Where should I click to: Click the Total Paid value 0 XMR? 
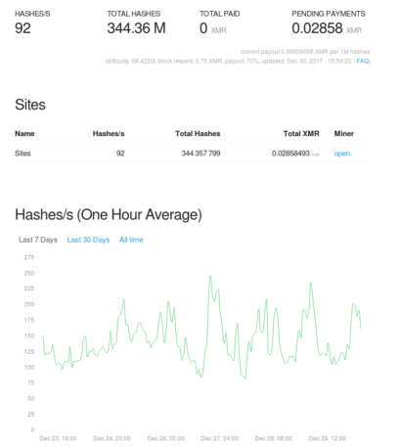point(213,28)
